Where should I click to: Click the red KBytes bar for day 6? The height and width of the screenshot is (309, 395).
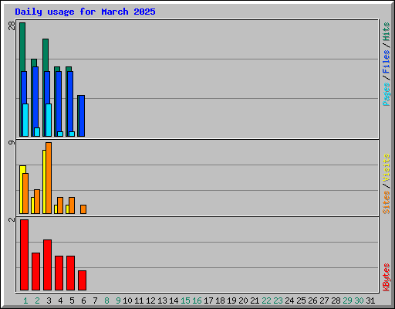(82, 280)
